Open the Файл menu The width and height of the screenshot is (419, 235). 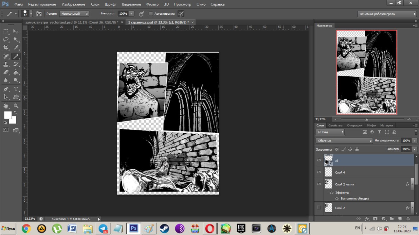pyautogui.click(x=19, y=4)
